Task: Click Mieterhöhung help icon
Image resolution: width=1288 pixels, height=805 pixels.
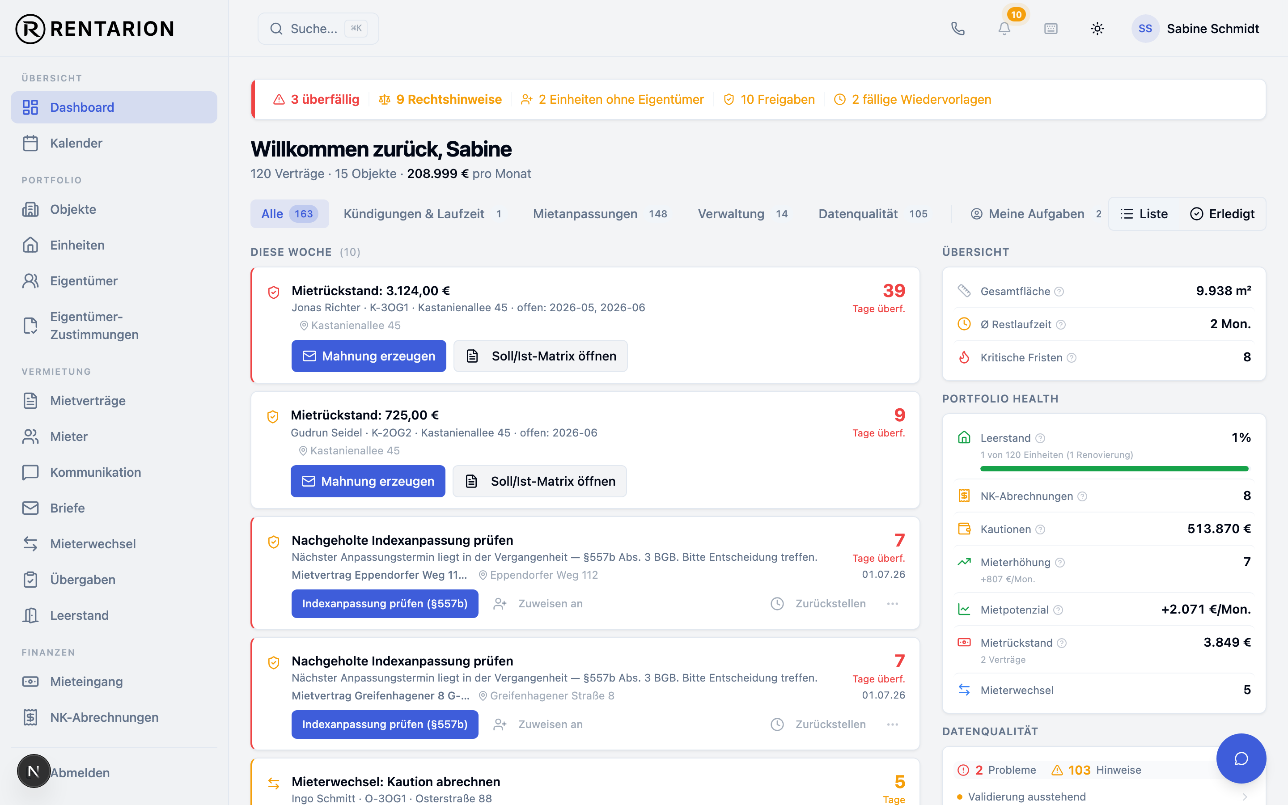Action: point(1059,562)
